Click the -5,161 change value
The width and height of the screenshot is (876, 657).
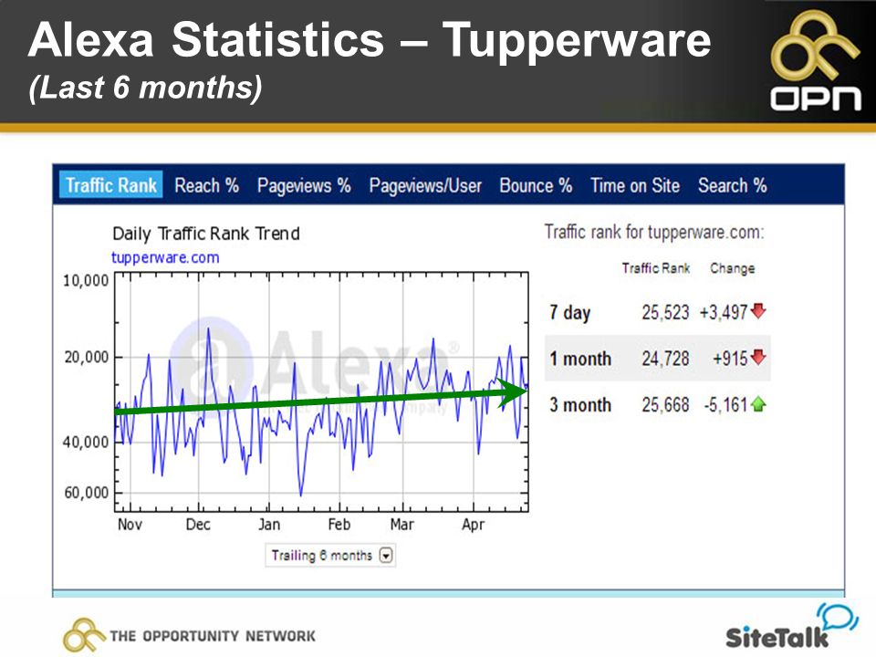pyautogui.click(x=725, y=404)
